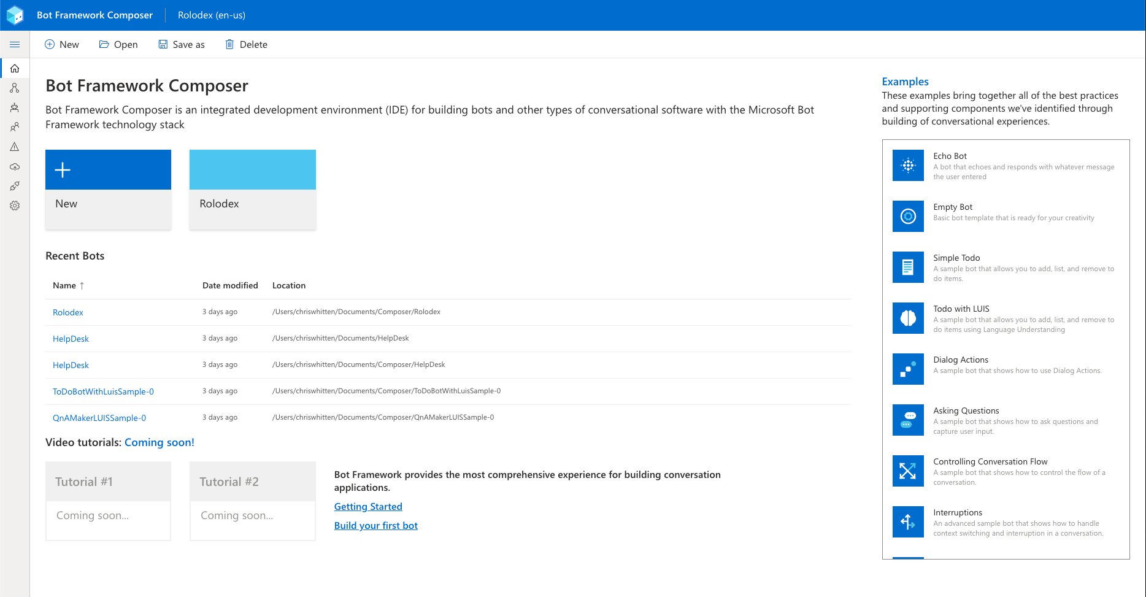Image resolution: width=1146 pixels, height=597 pixels.
Task: Click QnAMakerLUISSample-0 row's '3 days ago' date
Action: 220,417
